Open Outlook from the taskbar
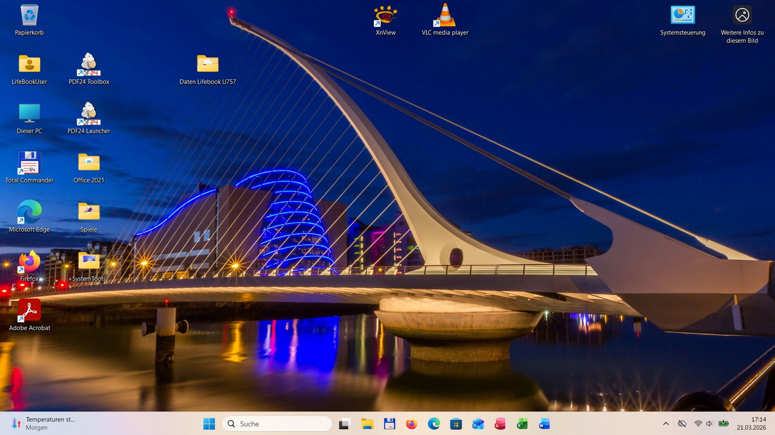The image size is (775, 435). (478, 424)
